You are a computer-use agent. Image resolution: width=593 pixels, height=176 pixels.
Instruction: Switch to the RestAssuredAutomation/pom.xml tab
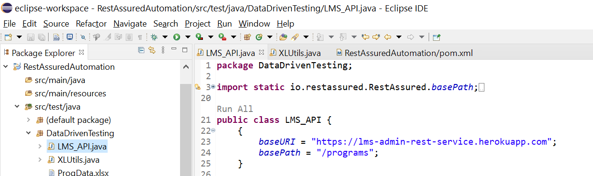click(404, 53)
